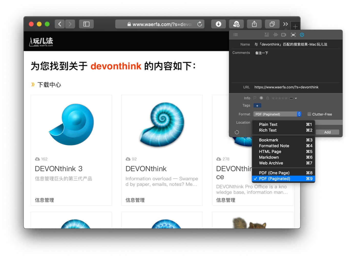The width and height of the screenshot is (357, 259).
Task: Choose Rich Text format
Action: pyautogui.click(x=283, y=130)
